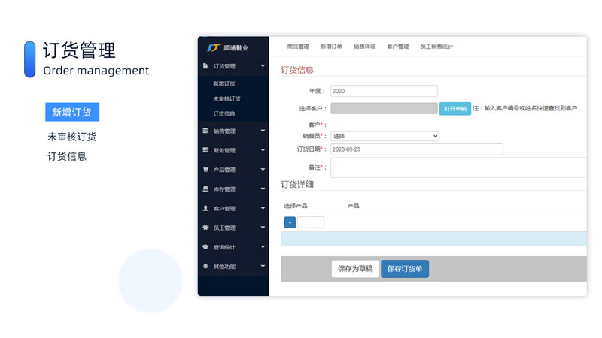Select 未审核订货 in the sidebar submenu

pyautogui.click(x=227, y=98)
